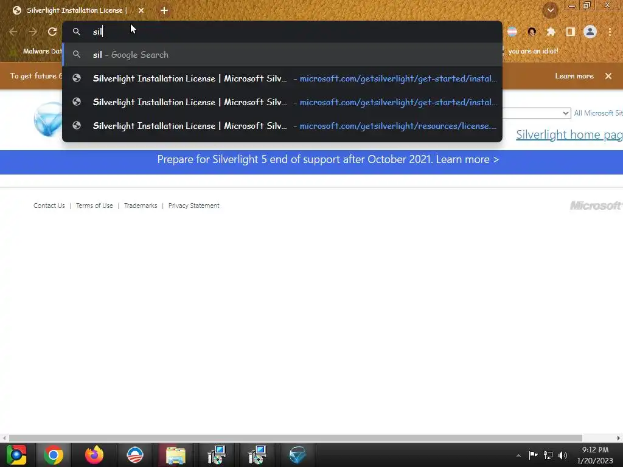Screen dimensions: 623x467
Task: Open the red-white-blue circular taskbar app
Action: [x=134, y=455]
